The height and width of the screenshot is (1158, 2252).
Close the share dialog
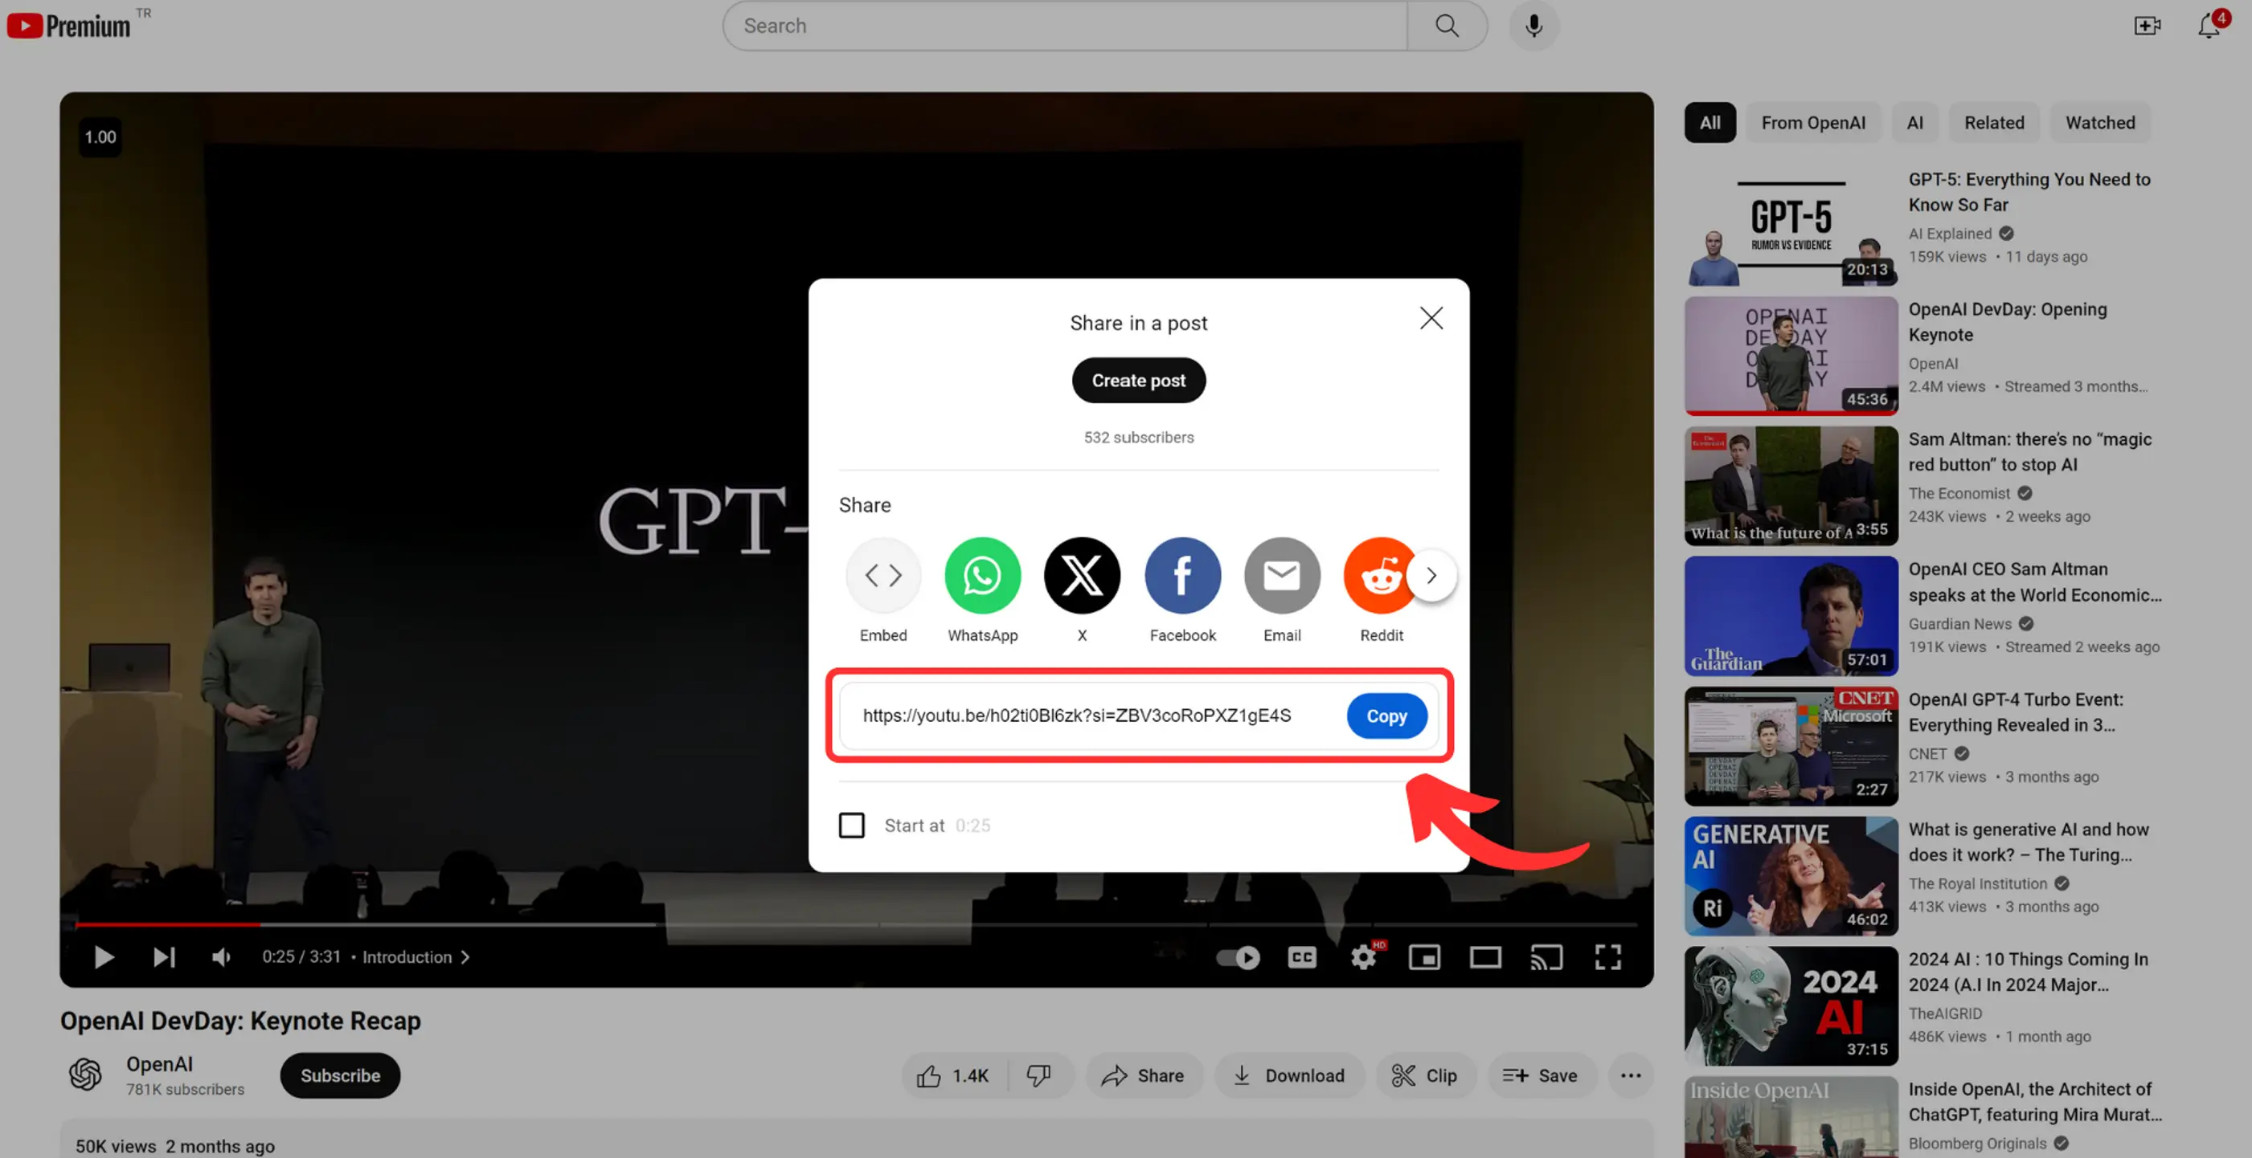click(1431, 318)
